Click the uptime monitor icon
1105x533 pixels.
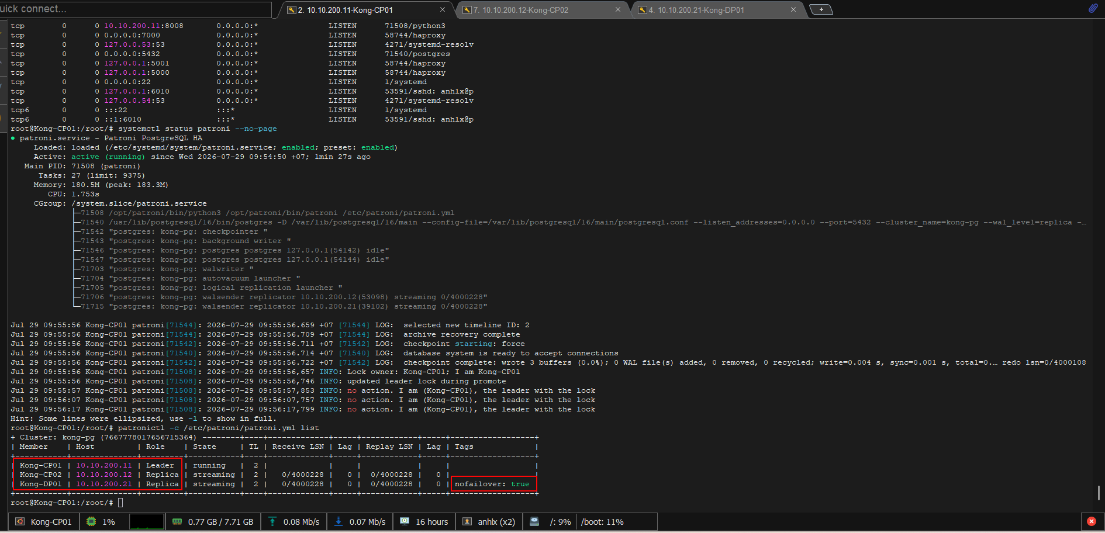point(405,521)
